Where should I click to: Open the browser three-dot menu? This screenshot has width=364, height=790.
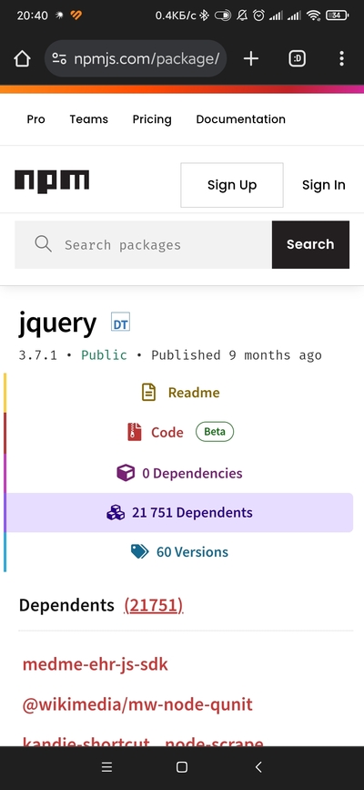[341, 59]
